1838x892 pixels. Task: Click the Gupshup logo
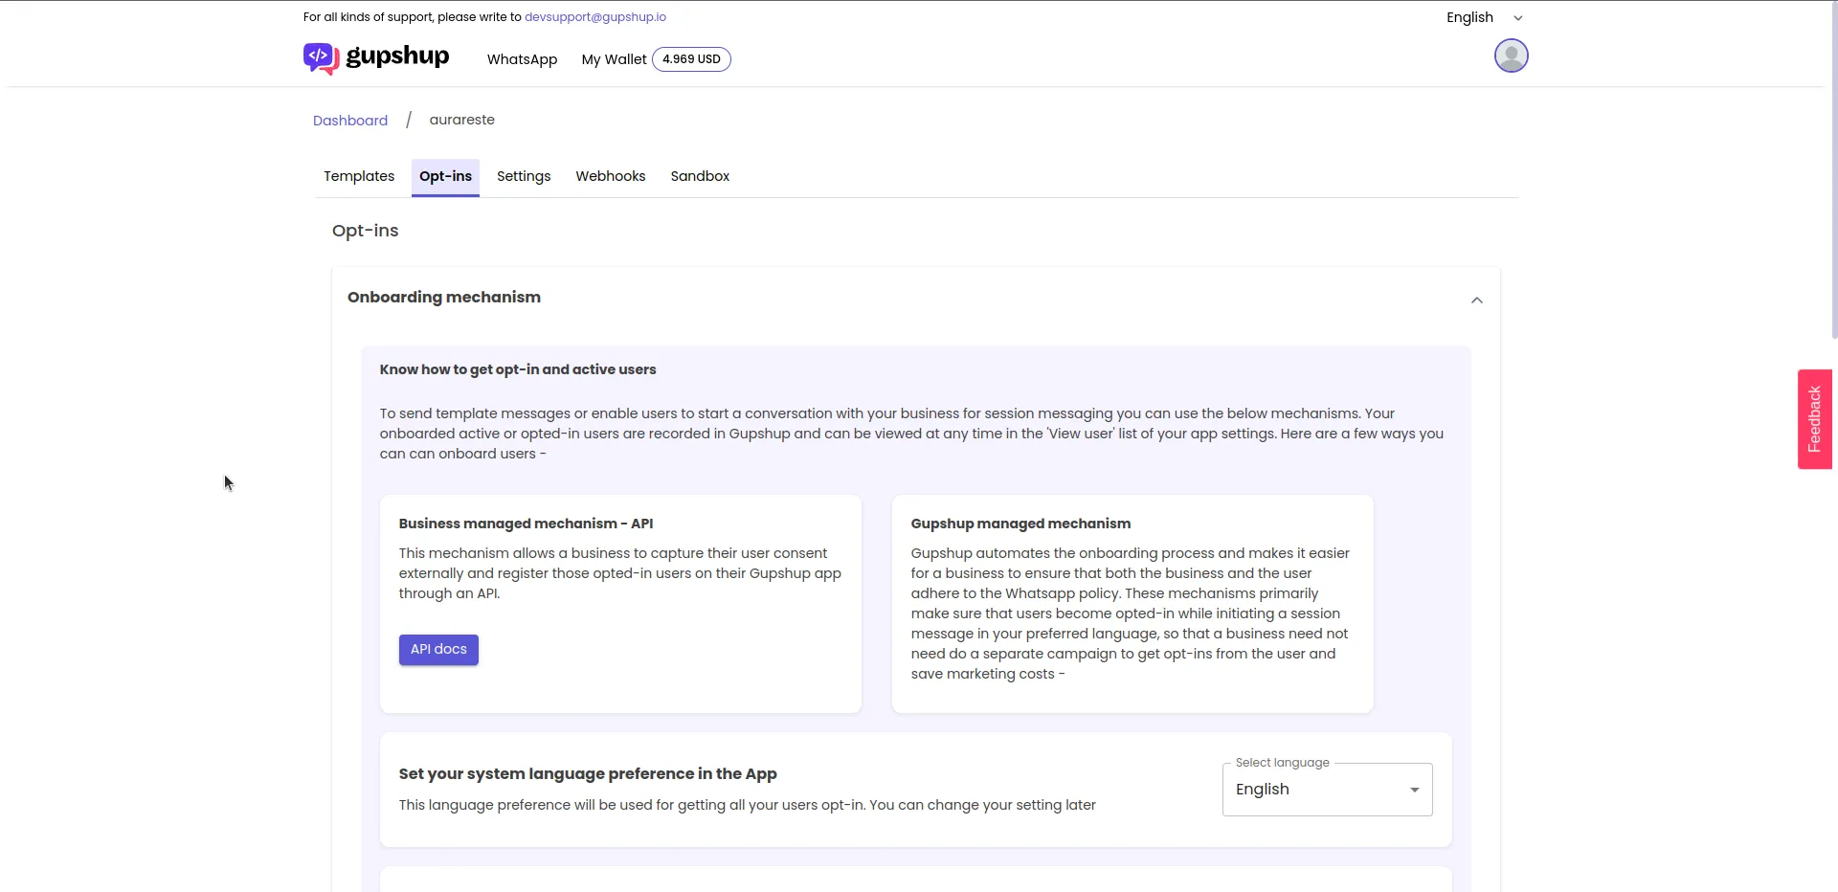click(x=376, y=57)
